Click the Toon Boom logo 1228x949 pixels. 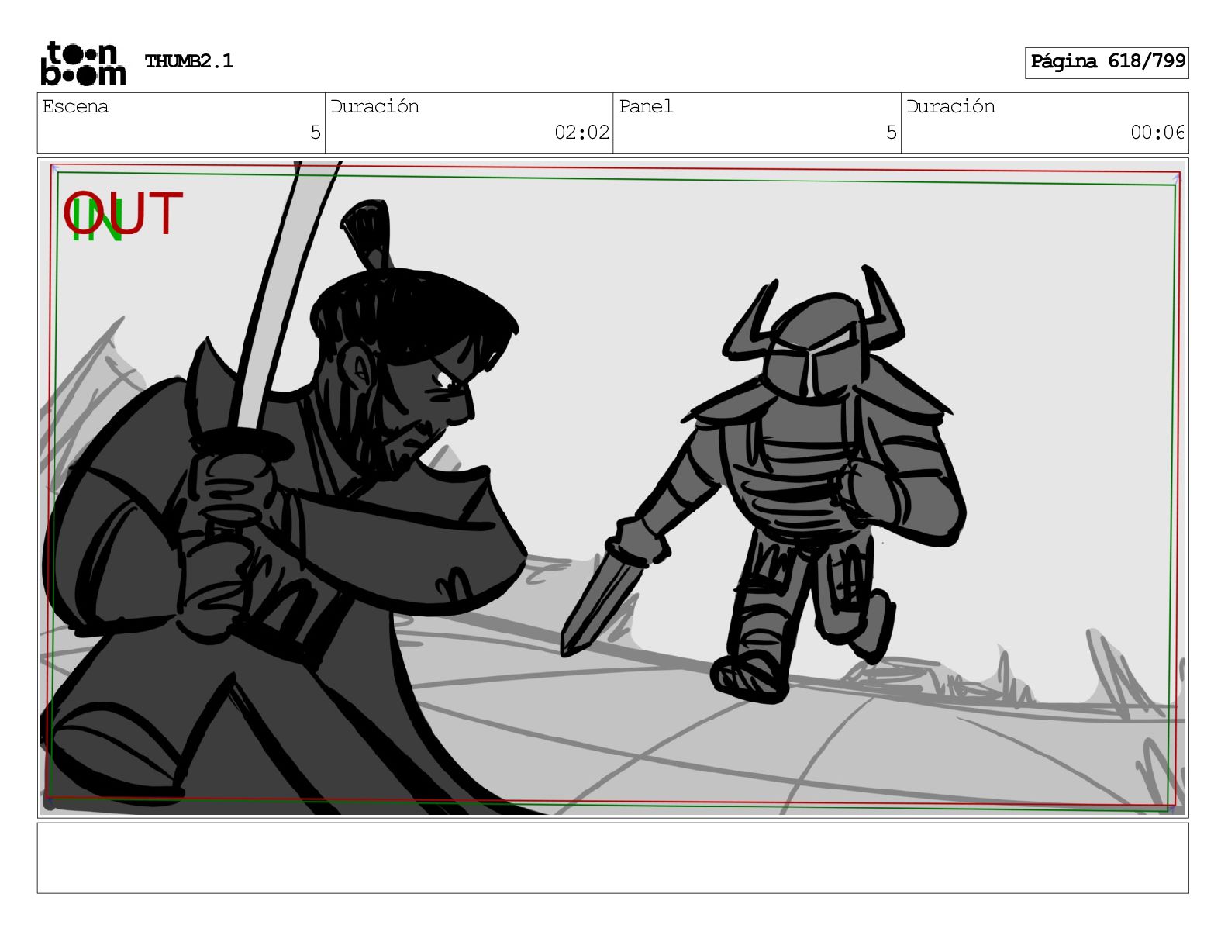point(83,63)
